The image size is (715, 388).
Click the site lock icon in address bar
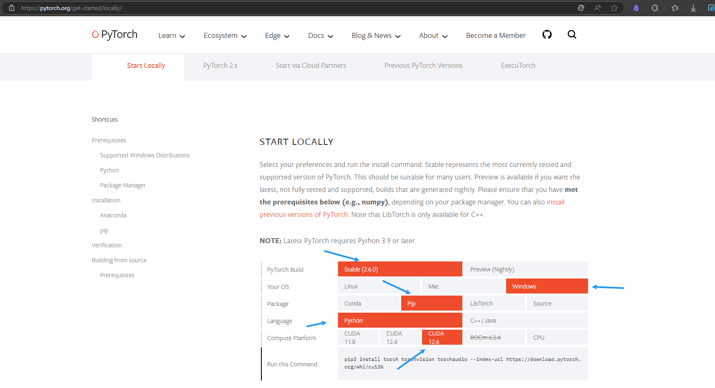click(12, 8)
